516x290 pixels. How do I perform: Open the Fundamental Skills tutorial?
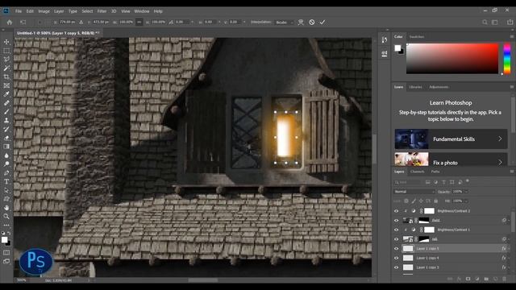click(x=451, y=139)
